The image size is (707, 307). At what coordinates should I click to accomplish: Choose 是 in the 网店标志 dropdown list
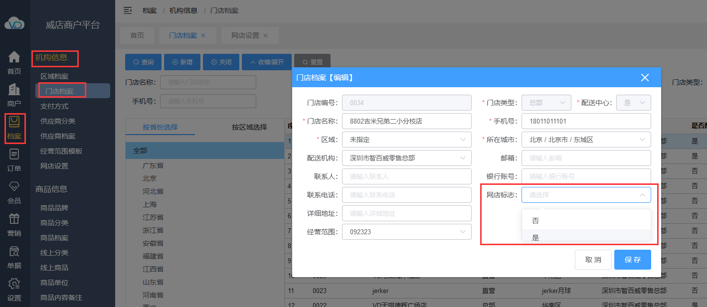click(535, 238)
